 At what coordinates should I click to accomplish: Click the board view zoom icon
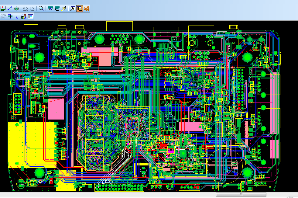click(50, 9)
